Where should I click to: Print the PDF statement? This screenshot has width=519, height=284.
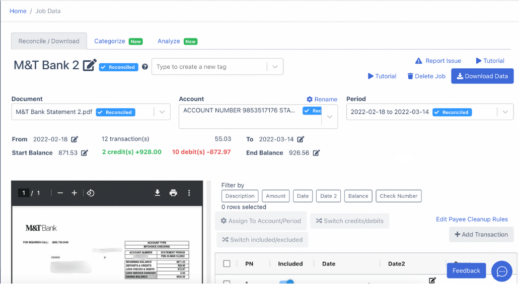(174, 193)
